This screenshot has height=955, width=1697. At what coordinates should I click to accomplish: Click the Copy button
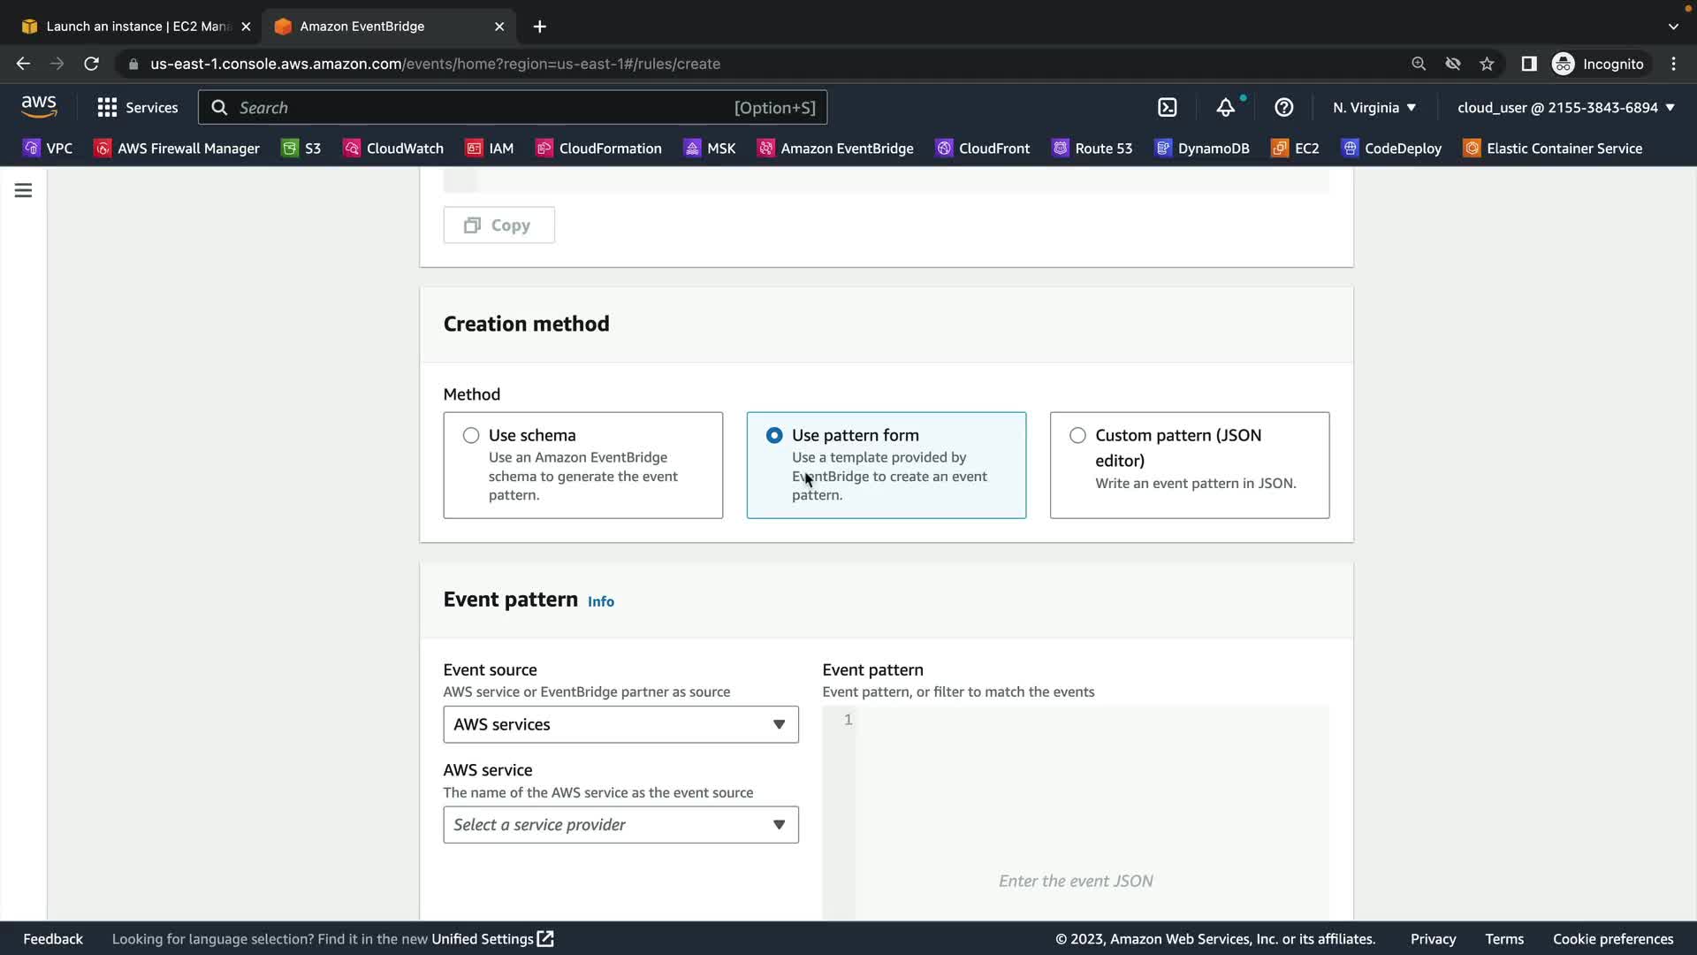498,225
